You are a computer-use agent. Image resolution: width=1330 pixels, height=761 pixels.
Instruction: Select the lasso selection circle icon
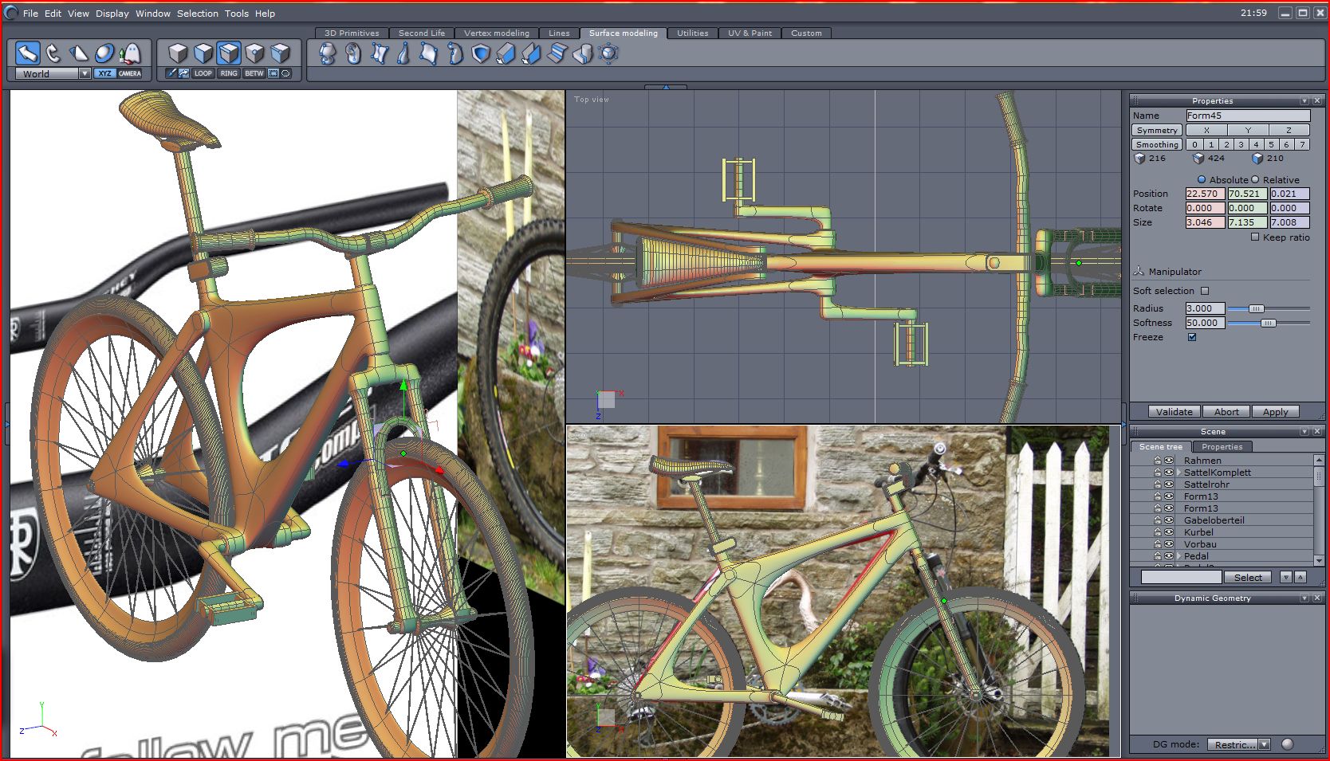tap(285, 73)
